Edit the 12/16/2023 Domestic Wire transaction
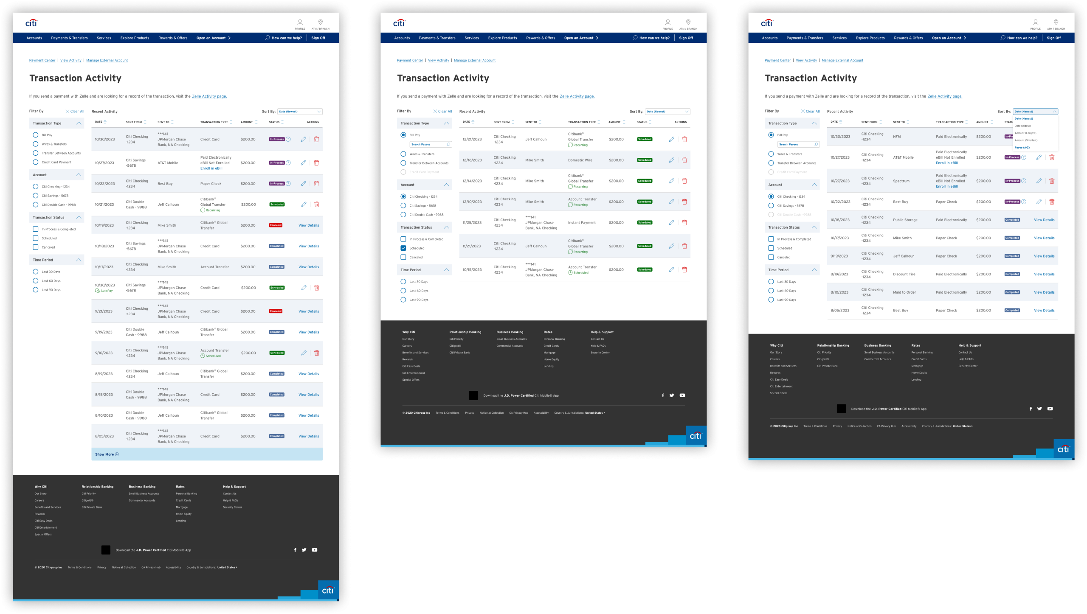Image resolution: width=1087 pixels, height=614 pixels. (671, 160)
